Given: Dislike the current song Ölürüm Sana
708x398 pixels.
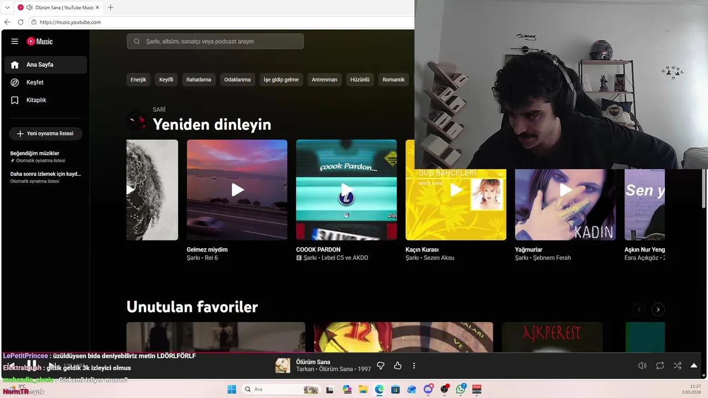Looking at the screenshot, I should (x=381, y=366).
